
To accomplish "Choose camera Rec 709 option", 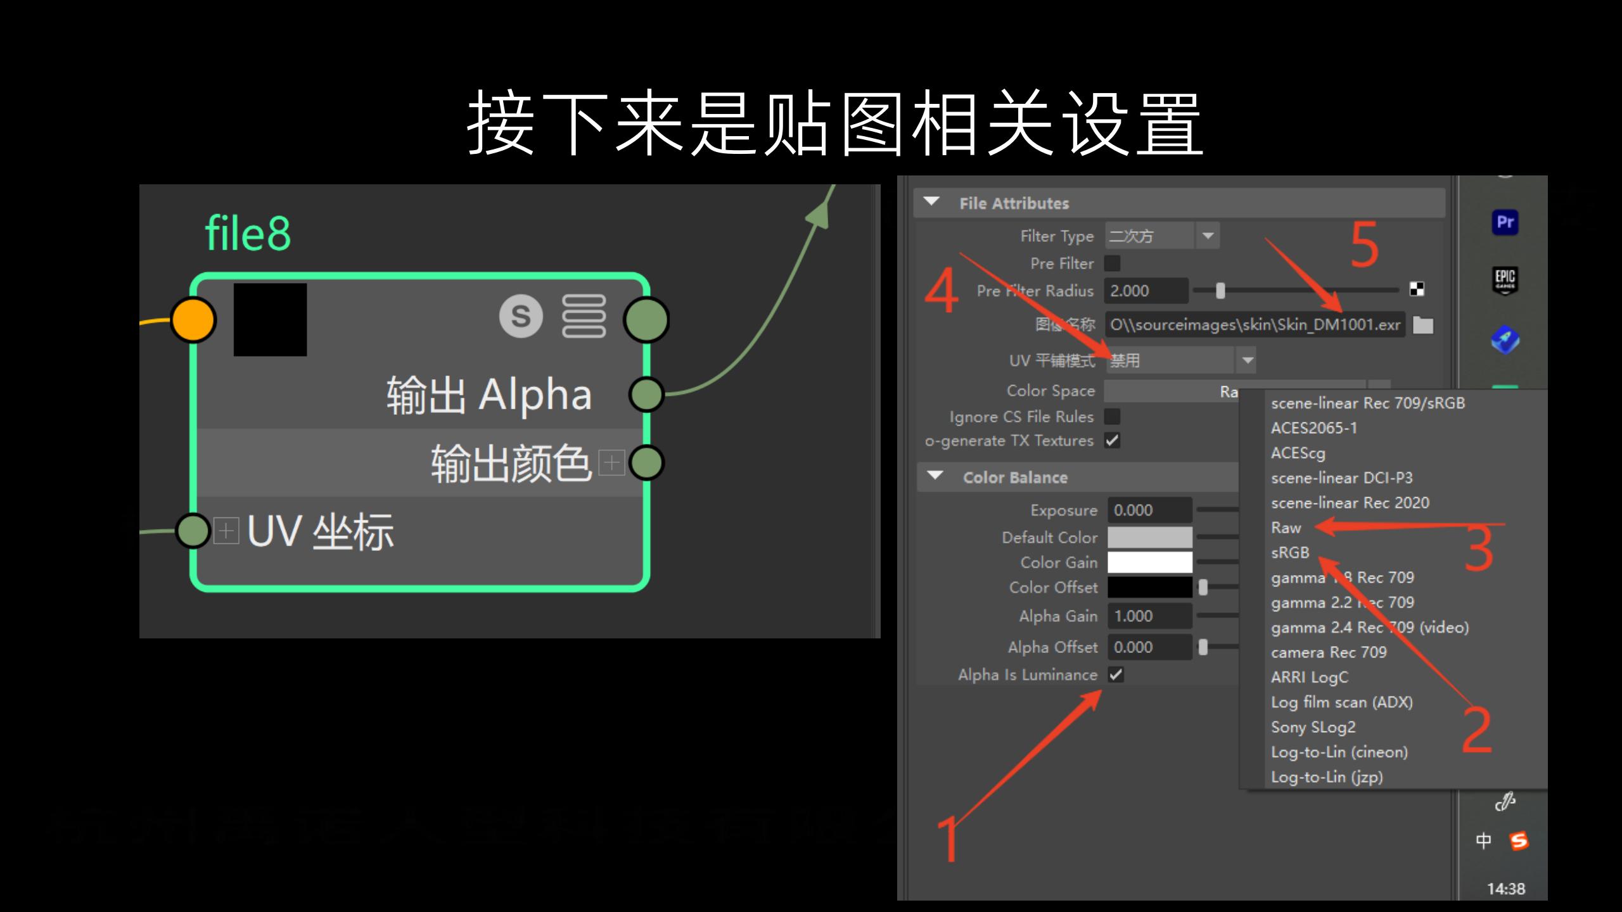I will [x=1329, y=652].
